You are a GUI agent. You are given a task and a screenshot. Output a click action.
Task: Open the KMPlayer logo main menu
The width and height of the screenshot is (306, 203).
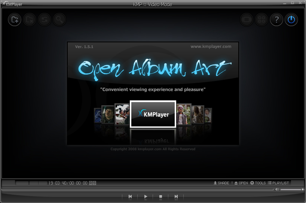[x=12, y=4]
